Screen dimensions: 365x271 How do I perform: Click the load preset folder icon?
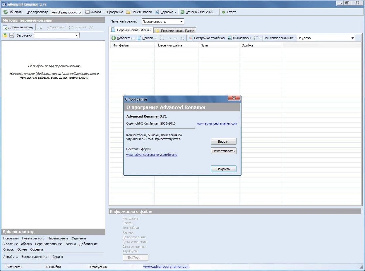tap(5, 35)
